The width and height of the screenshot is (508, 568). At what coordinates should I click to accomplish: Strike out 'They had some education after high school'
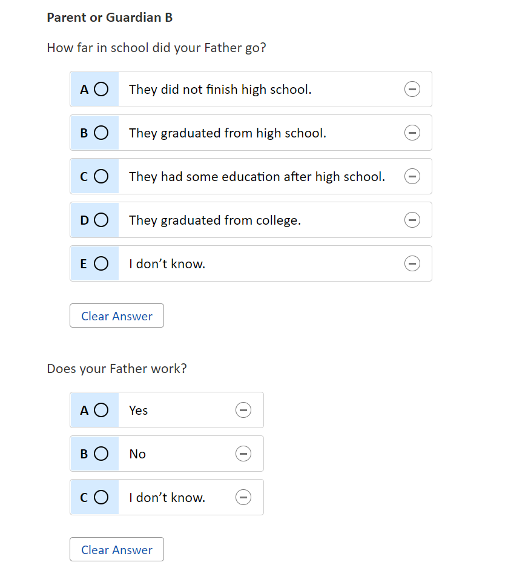click(x=412, y=177)
